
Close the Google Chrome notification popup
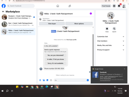coord(125,69)
